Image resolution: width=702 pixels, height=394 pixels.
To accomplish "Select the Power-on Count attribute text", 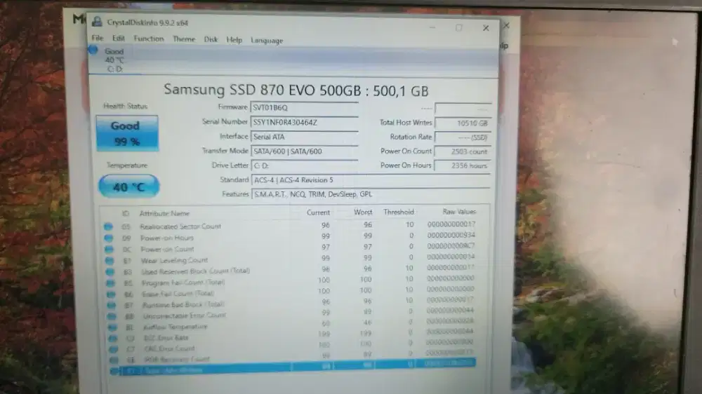I will coord(168,249).
